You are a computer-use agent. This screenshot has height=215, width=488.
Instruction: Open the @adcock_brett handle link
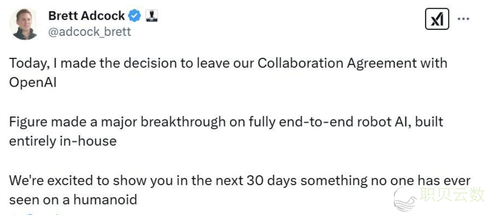[90, 32]
